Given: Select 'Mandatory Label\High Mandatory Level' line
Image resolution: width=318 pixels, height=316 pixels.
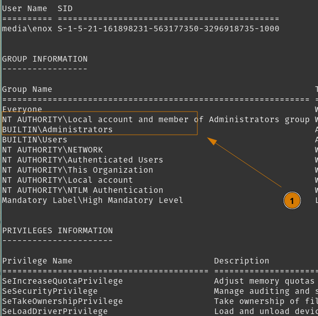Looking at the screenshot, I should tap(92, 200).
